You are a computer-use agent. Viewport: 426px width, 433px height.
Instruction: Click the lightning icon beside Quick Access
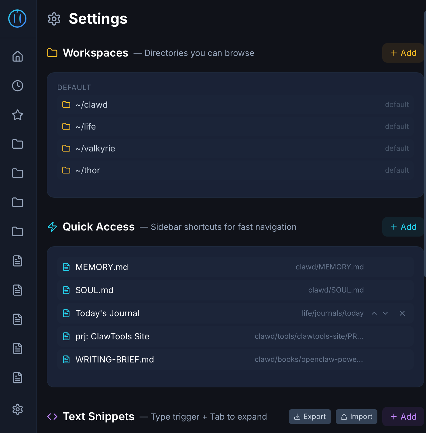(x=52, y=227)
